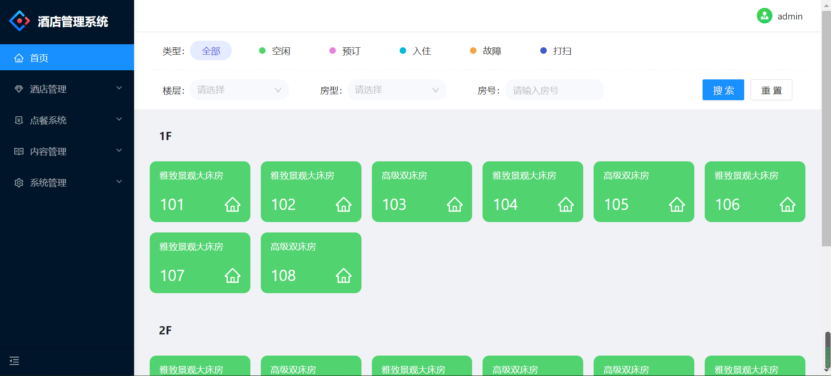Filter rooms by 故障 status
The image size is (831, 376).
pyautogui.click(x=486, y=51)
